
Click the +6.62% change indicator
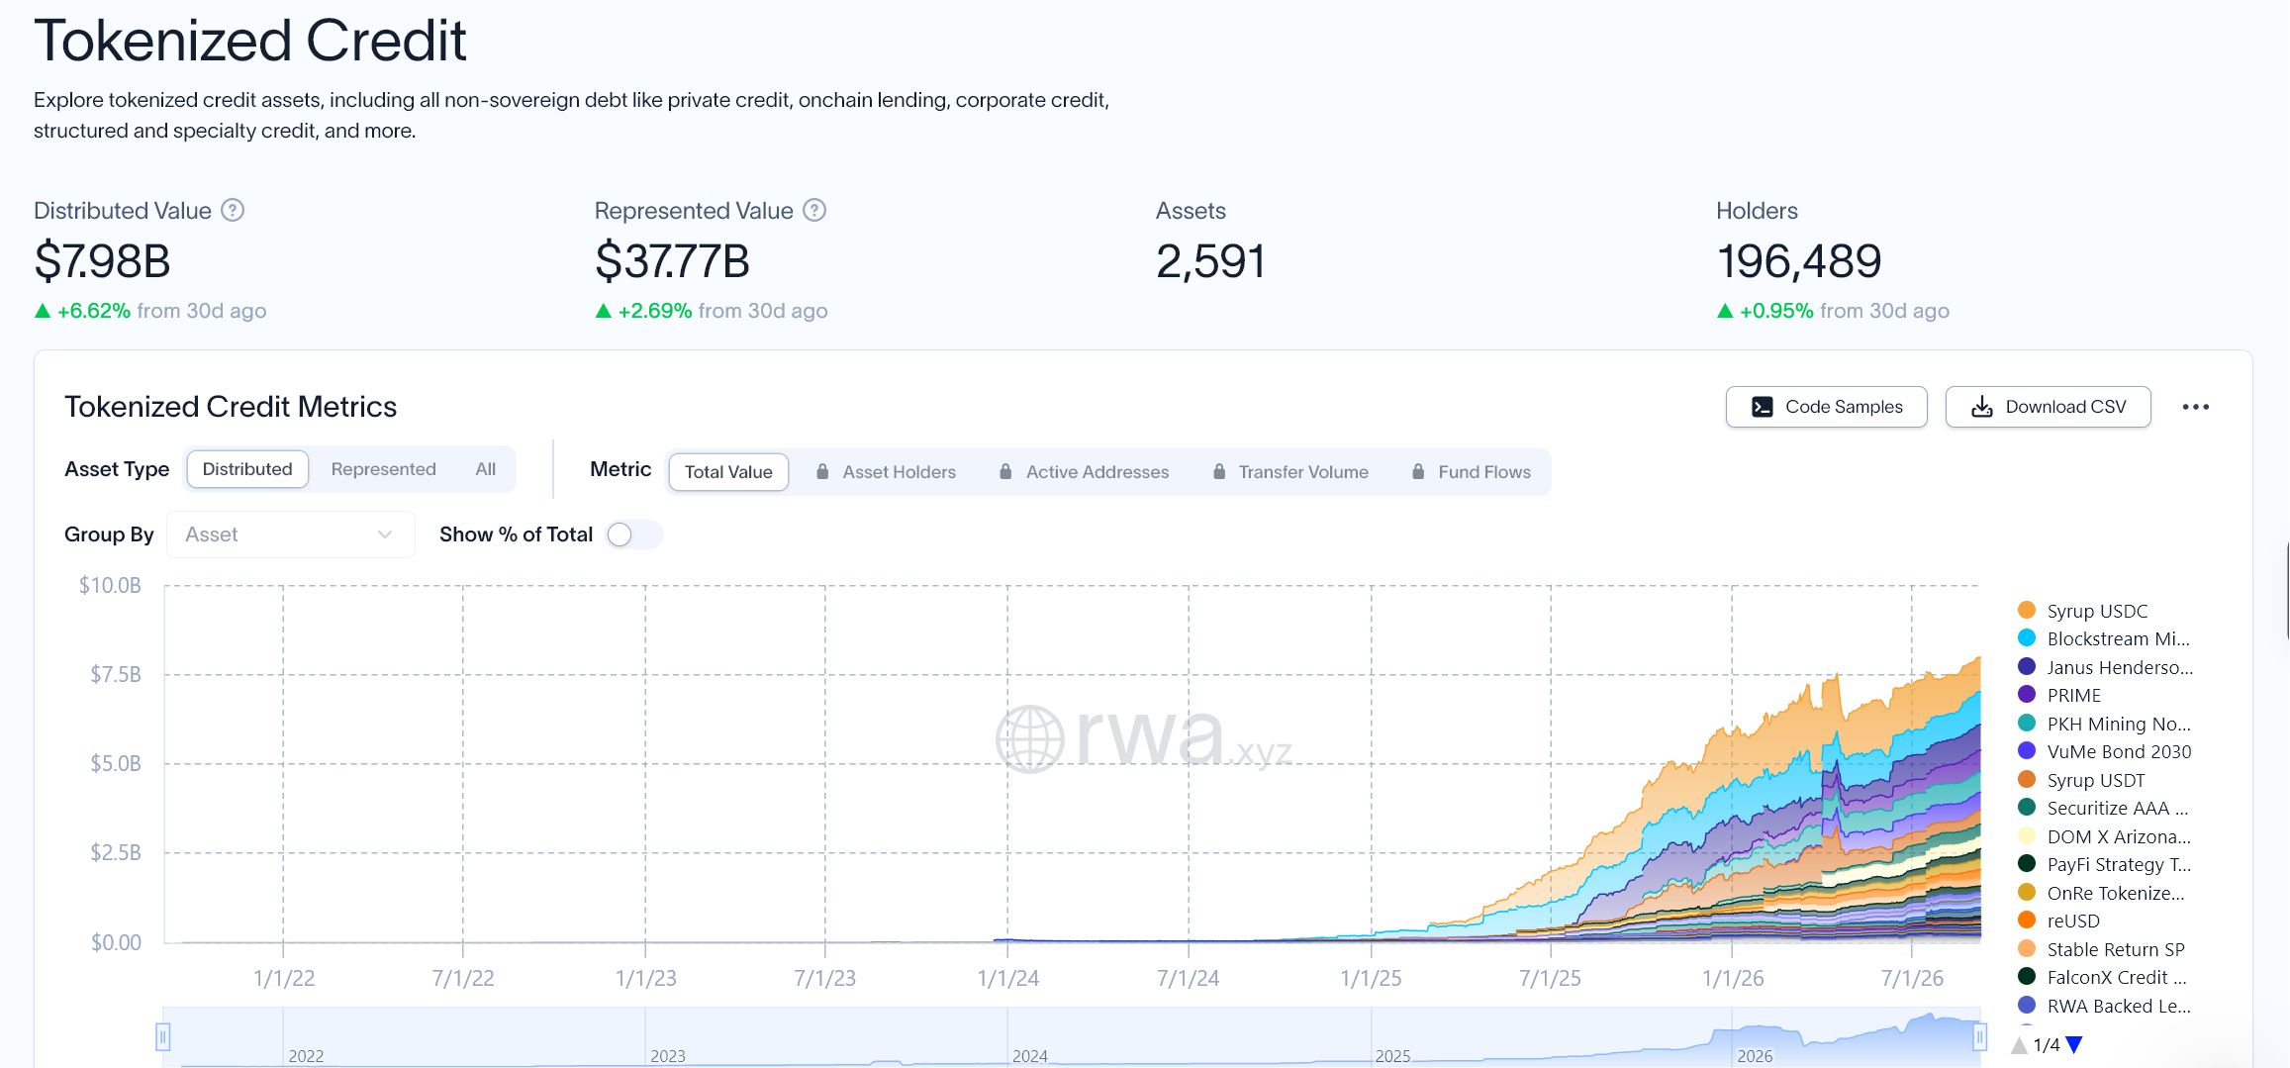pyautogui.click(x=83, y=311)
